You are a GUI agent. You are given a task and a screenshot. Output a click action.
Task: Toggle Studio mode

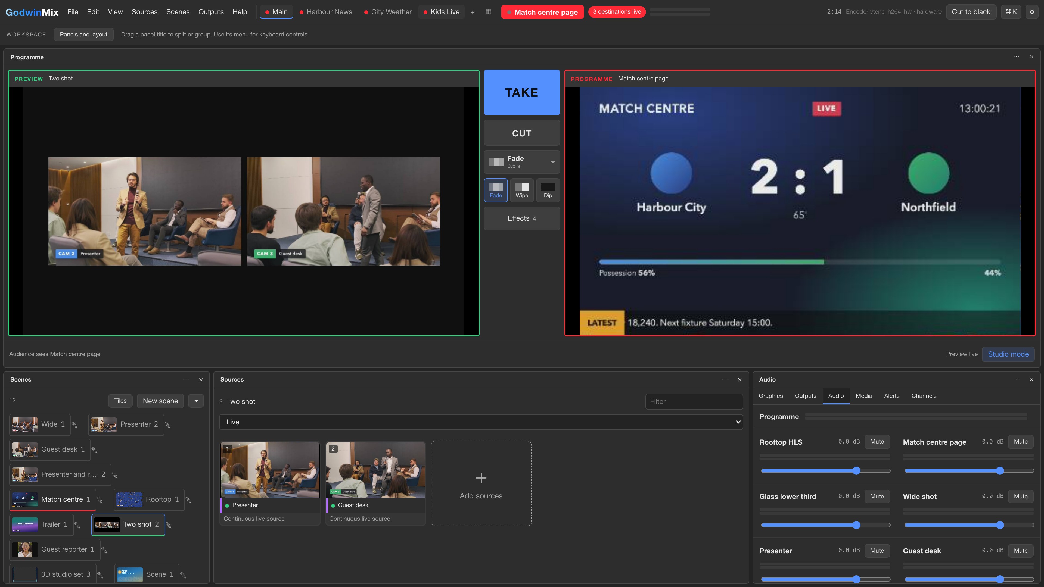(x=1008, y=354)
